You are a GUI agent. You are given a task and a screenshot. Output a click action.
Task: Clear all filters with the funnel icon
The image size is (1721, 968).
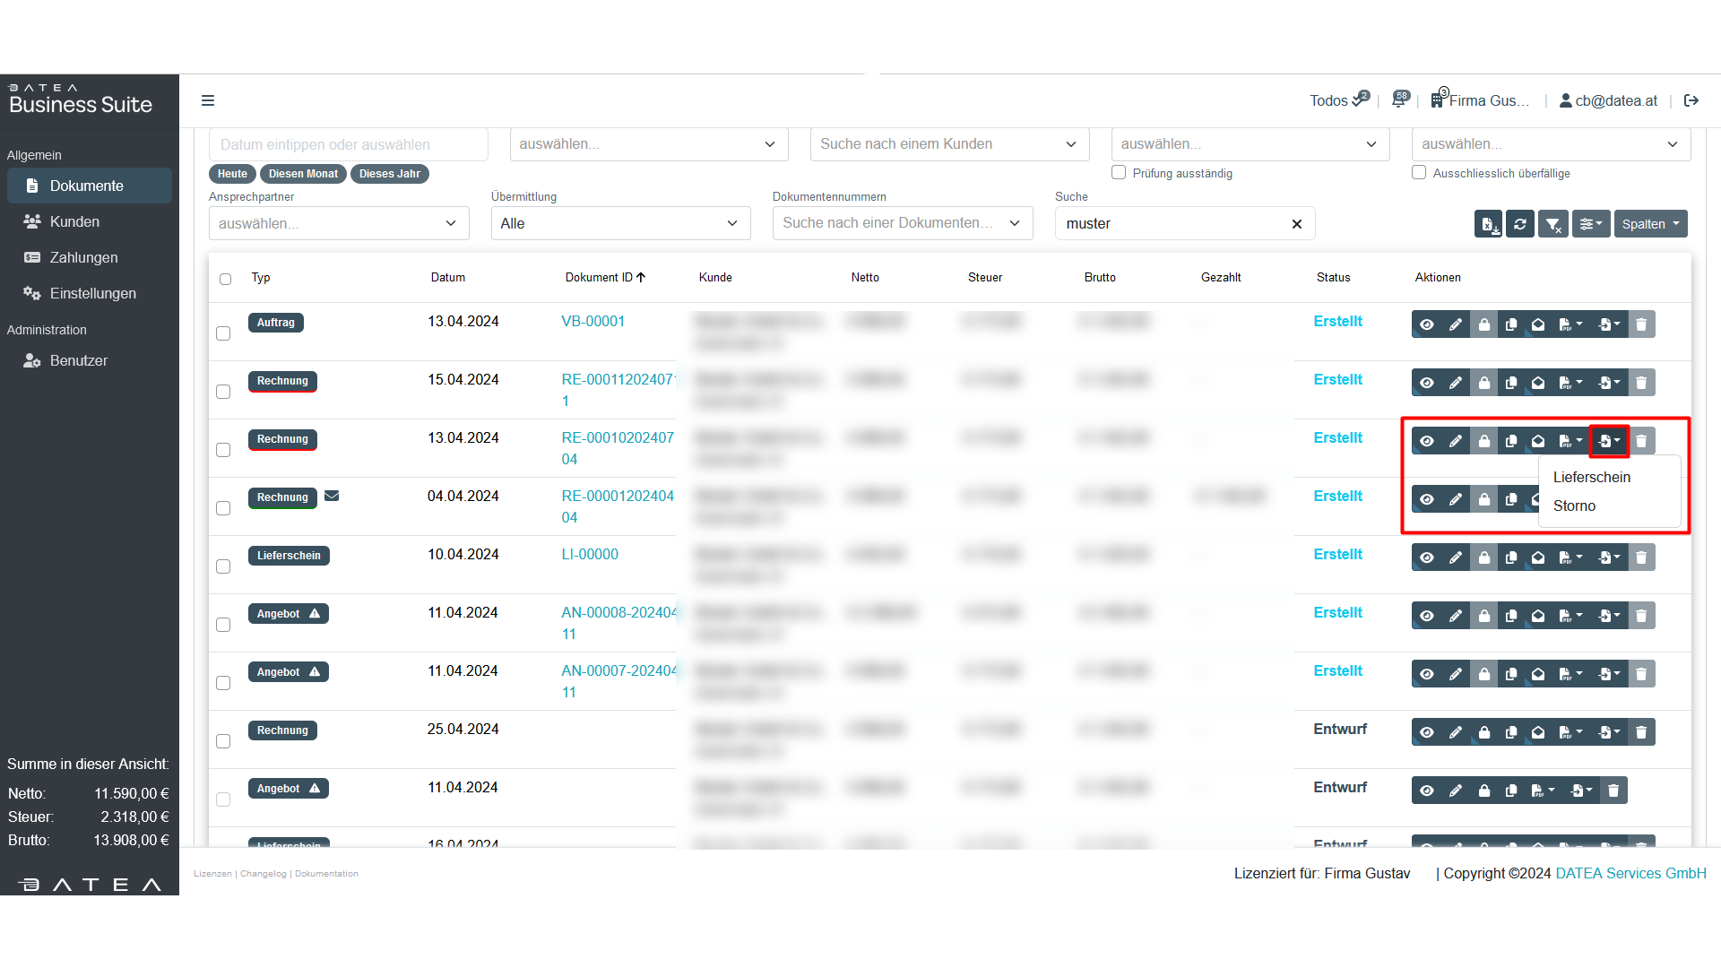click(1552, 224)
